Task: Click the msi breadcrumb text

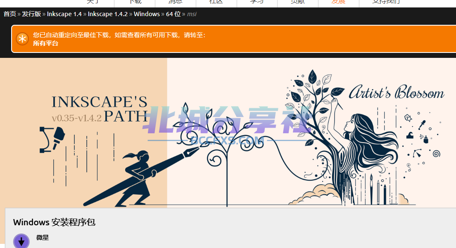Action: click(x=192, y=14)
